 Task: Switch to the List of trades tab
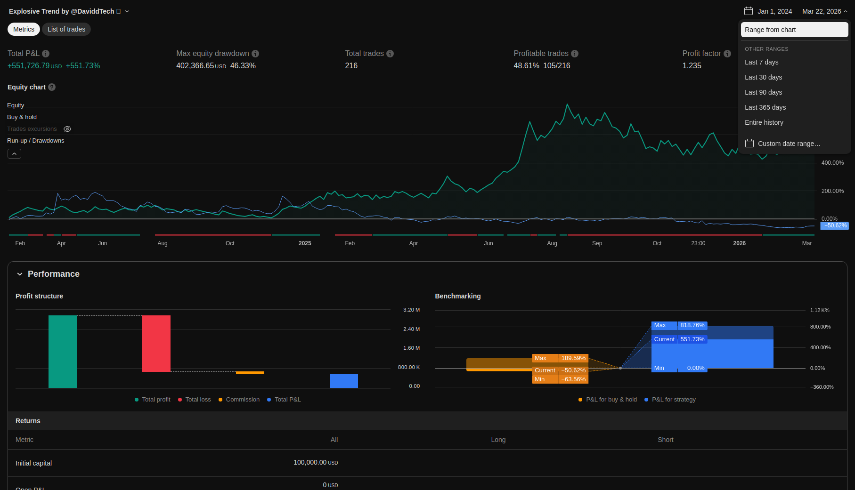click(66, 29)
